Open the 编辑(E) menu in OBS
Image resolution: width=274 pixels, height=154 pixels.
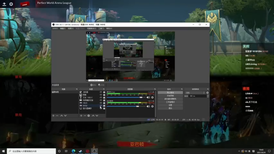click(x=63, y=28)
